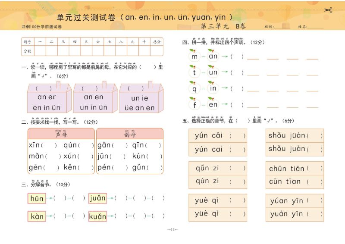Click the 分数 cell in score table
The width and height of the screenshot is (345, 244).
coord(28,51)
